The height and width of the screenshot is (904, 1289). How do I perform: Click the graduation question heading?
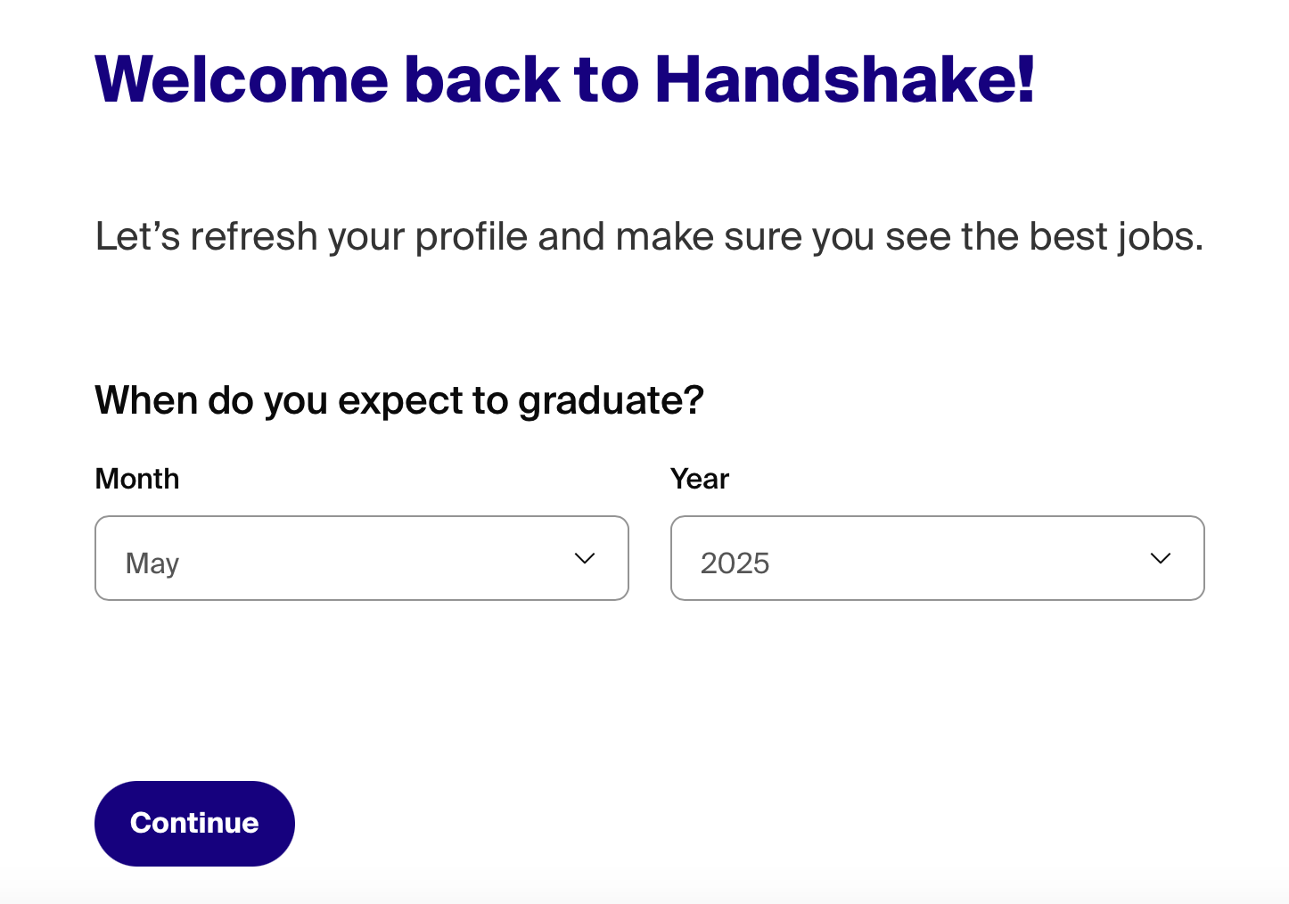(x=398, y=400)
